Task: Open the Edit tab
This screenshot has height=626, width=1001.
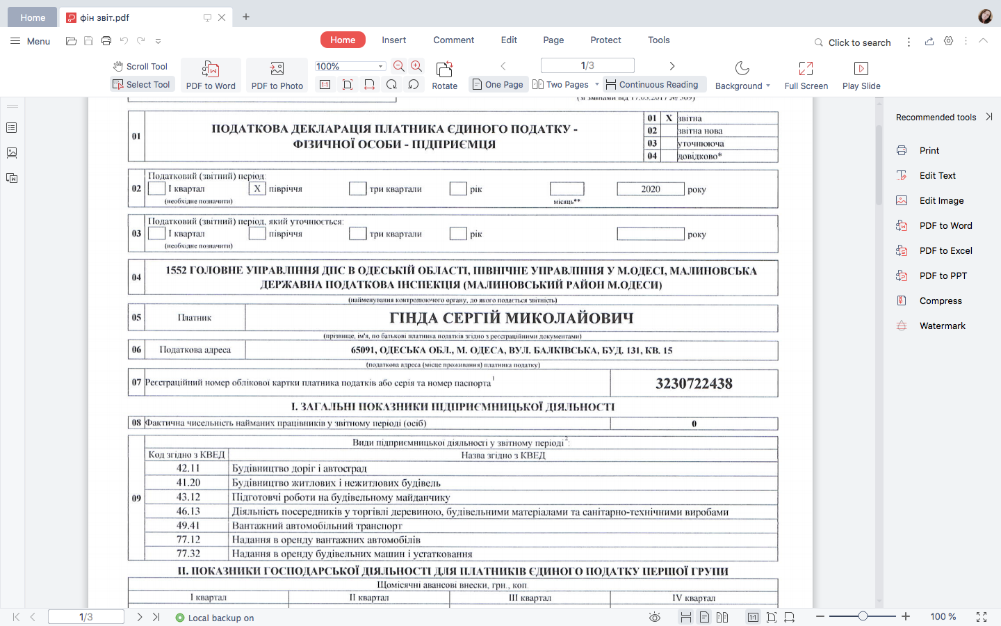Action: point(509,40)
